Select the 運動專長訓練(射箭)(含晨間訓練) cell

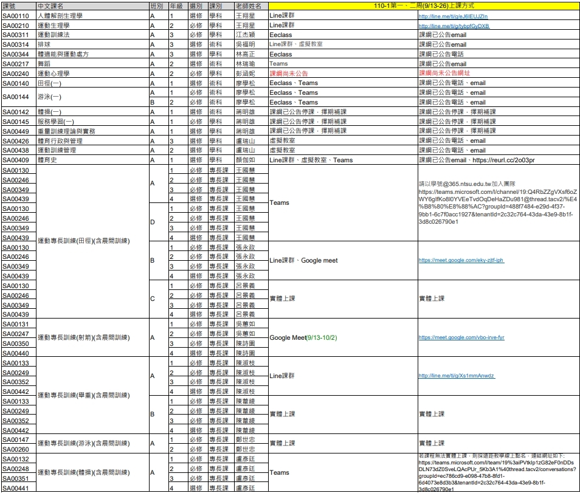pyautogui.click(x=93, y=337)
